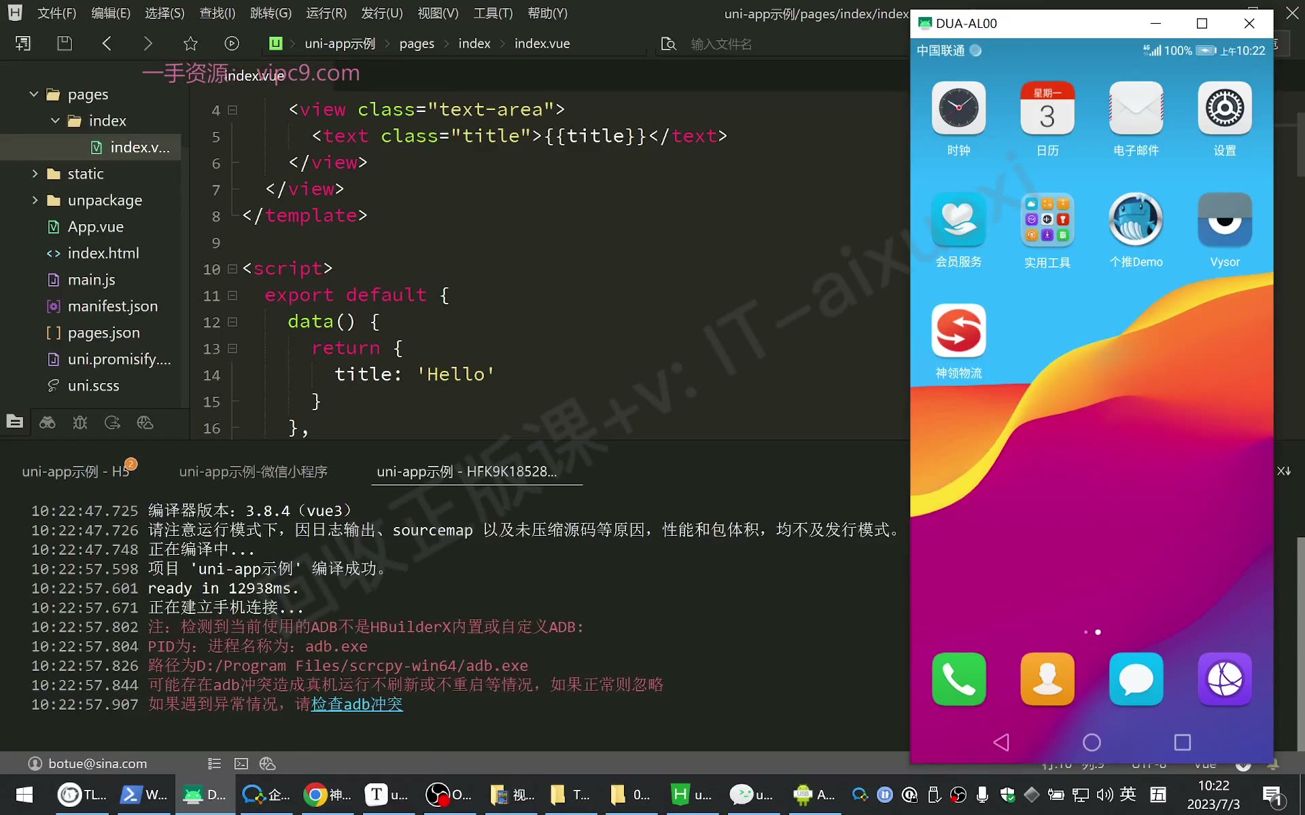Launch the 个推Demo app on phone
Viewport: 1305px width, 815px height.
point(1136,219)
